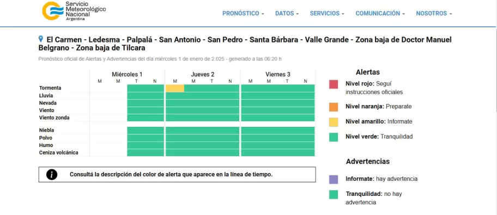497x215 pixels.
Task: Click the 'Pronóstico oficial de Alertas' subtitle line
Action: click(x=160, y=59)
